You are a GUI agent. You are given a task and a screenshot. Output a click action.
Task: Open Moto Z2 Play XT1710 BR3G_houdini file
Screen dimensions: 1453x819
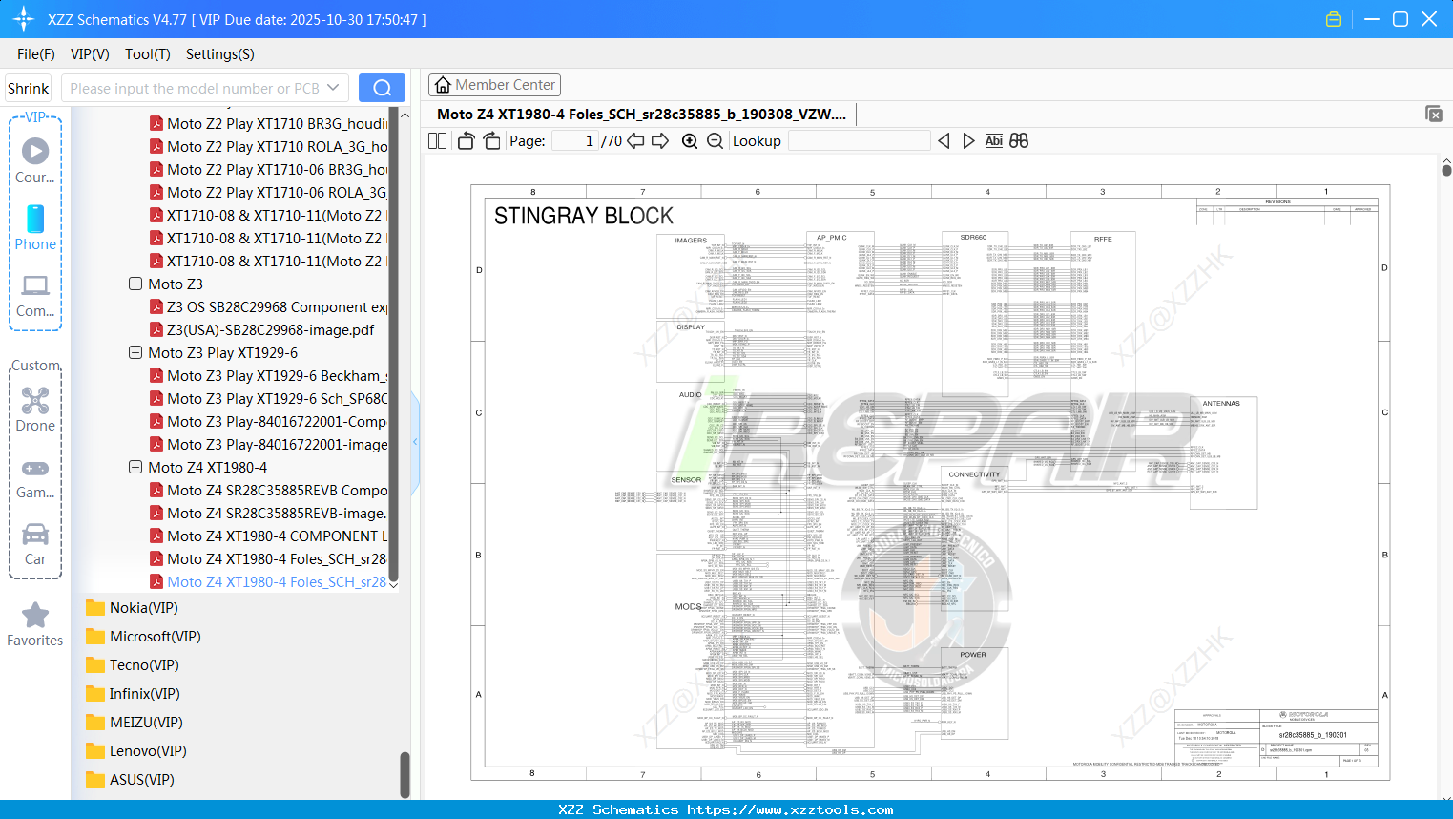[268, 124]
